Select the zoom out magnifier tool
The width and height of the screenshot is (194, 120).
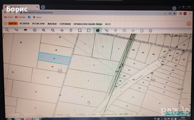point(53,30)
